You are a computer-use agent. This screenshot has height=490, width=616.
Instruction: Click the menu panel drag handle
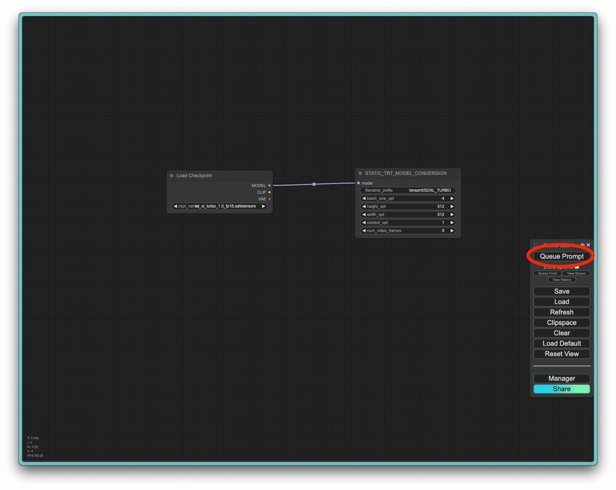tap(535, 245)
